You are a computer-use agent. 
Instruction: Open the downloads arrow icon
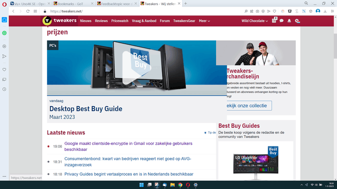pos(325,11)
